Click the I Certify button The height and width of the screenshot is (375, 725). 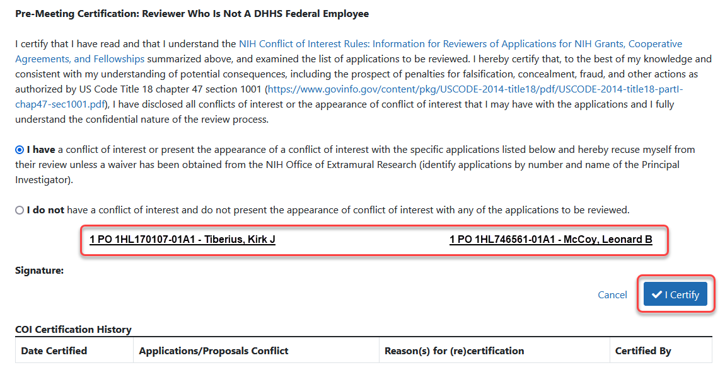[675, 294]
